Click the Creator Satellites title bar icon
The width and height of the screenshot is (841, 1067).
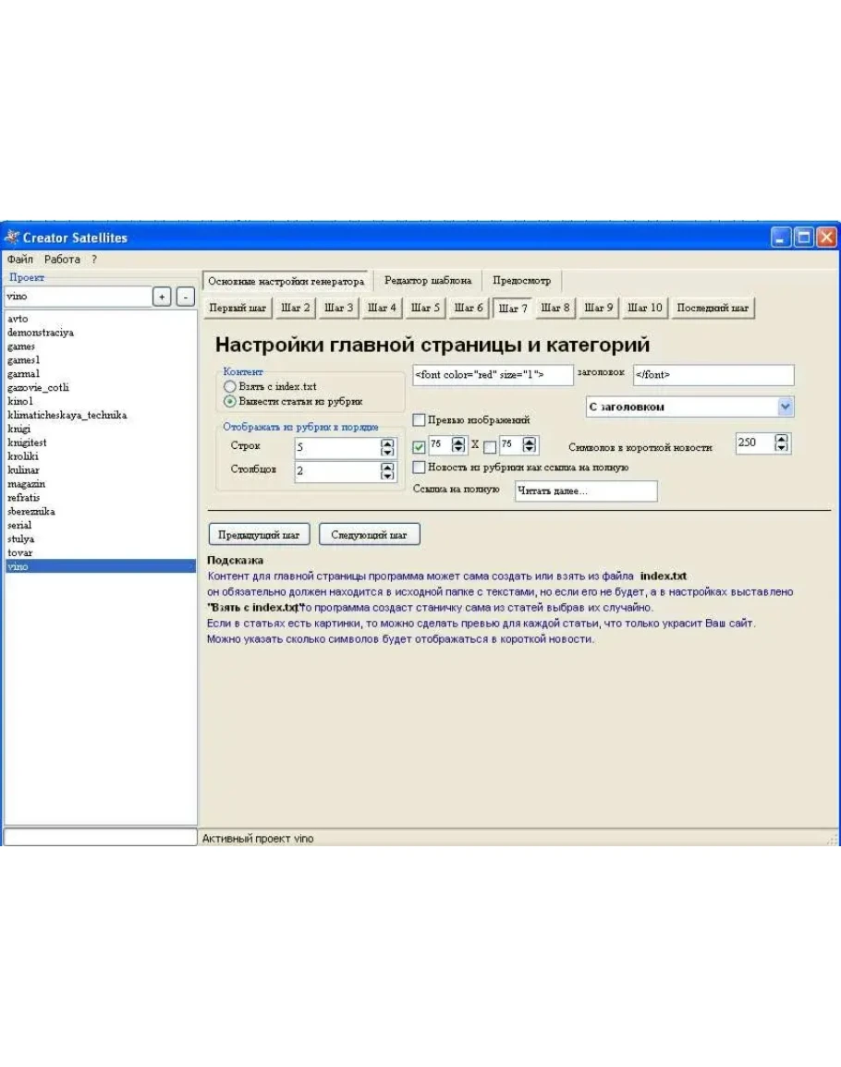[x=12, y=237]
